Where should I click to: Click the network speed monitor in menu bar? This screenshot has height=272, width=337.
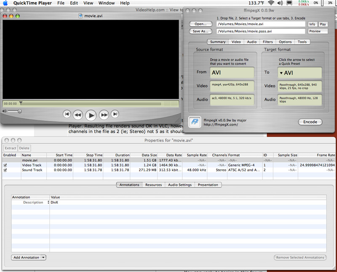point(304,3)
